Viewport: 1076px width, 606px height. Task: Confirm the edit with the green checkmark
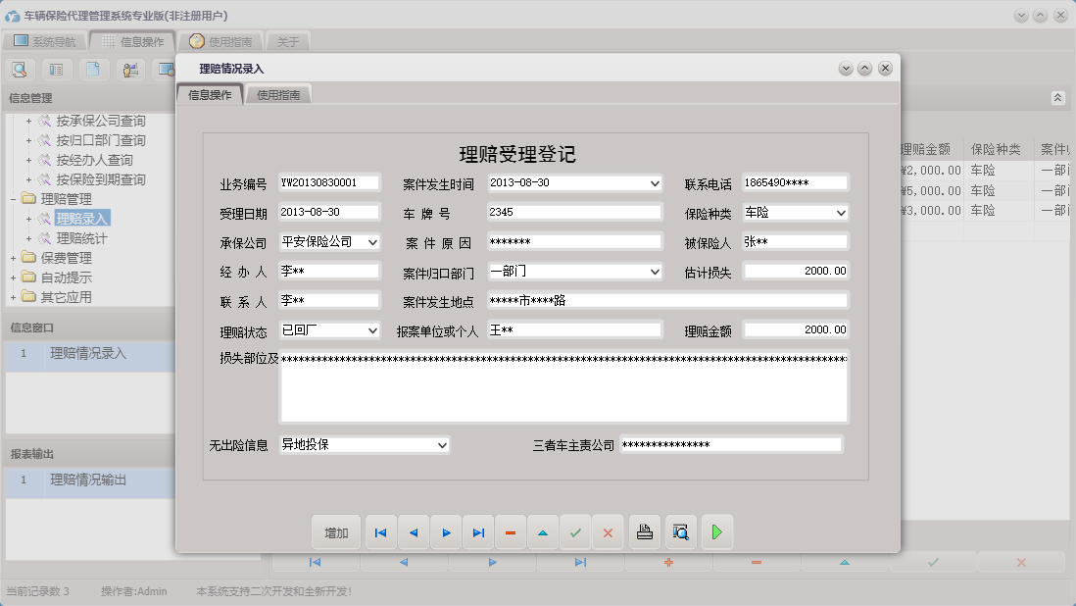575,532
